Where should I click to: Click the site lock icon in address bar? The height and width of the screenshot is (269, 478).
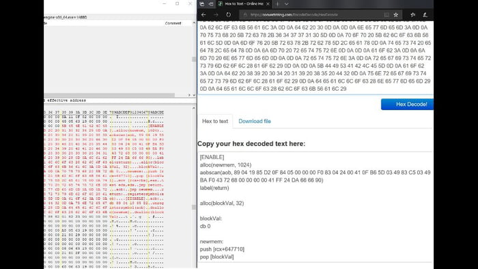pos(245,14)
